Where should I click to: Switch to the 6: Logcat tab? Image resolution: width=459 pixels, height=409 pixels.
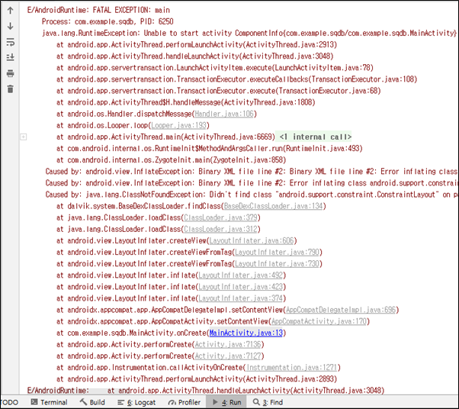click(136, 402)
